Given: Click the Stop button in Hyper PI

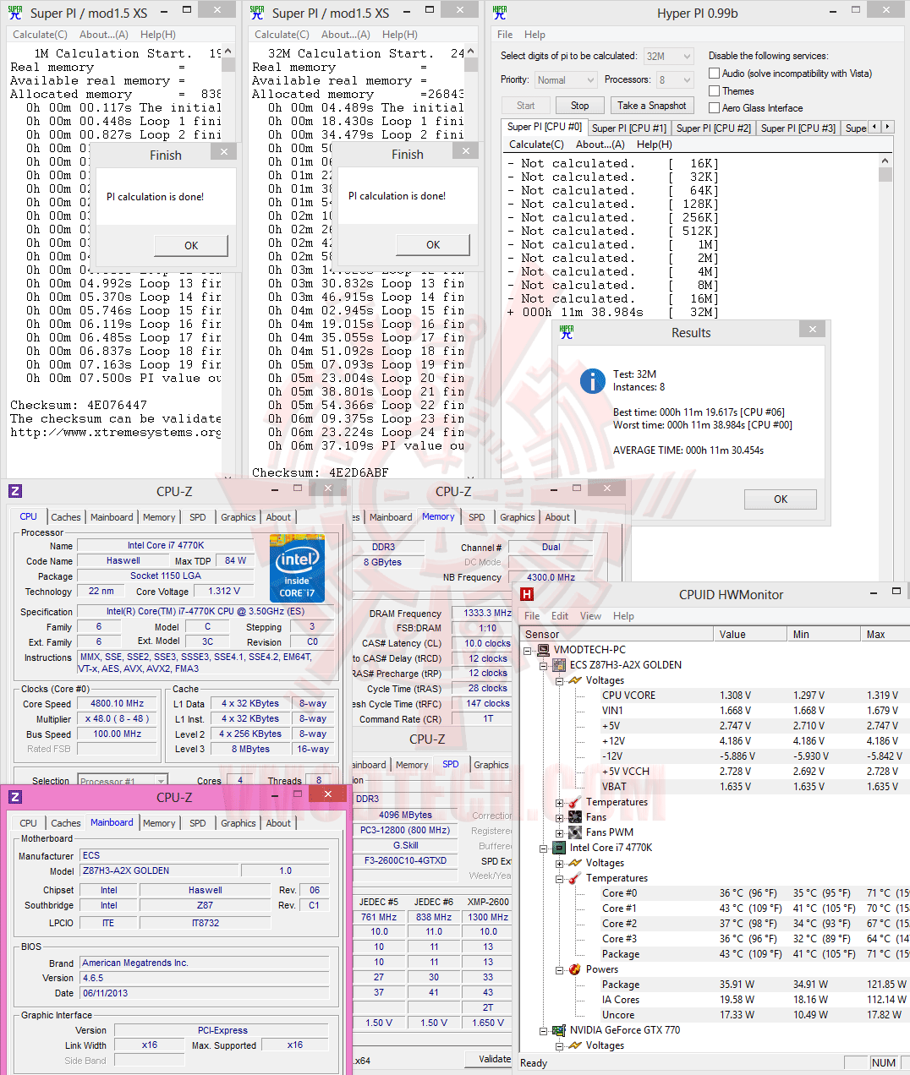Looking at the screenshot, I should pyautogui.click(x=579, y=106).
